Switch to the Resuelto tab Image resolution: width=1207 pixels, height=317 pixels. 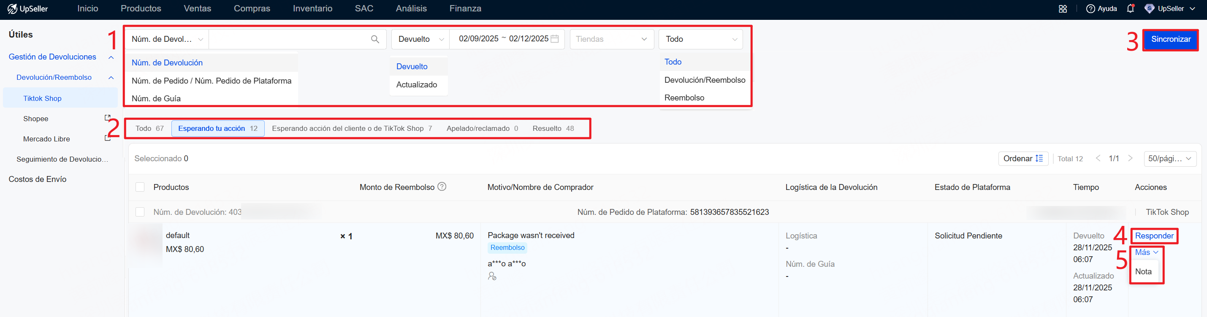(x=553, y=128)
